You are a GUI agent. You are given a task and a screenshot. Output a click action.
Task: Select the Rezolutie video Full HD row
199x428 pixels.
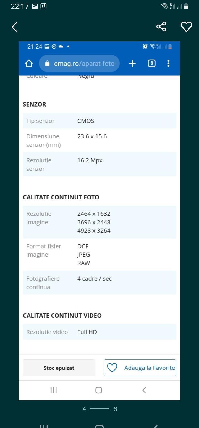click(x=99, y=332)
